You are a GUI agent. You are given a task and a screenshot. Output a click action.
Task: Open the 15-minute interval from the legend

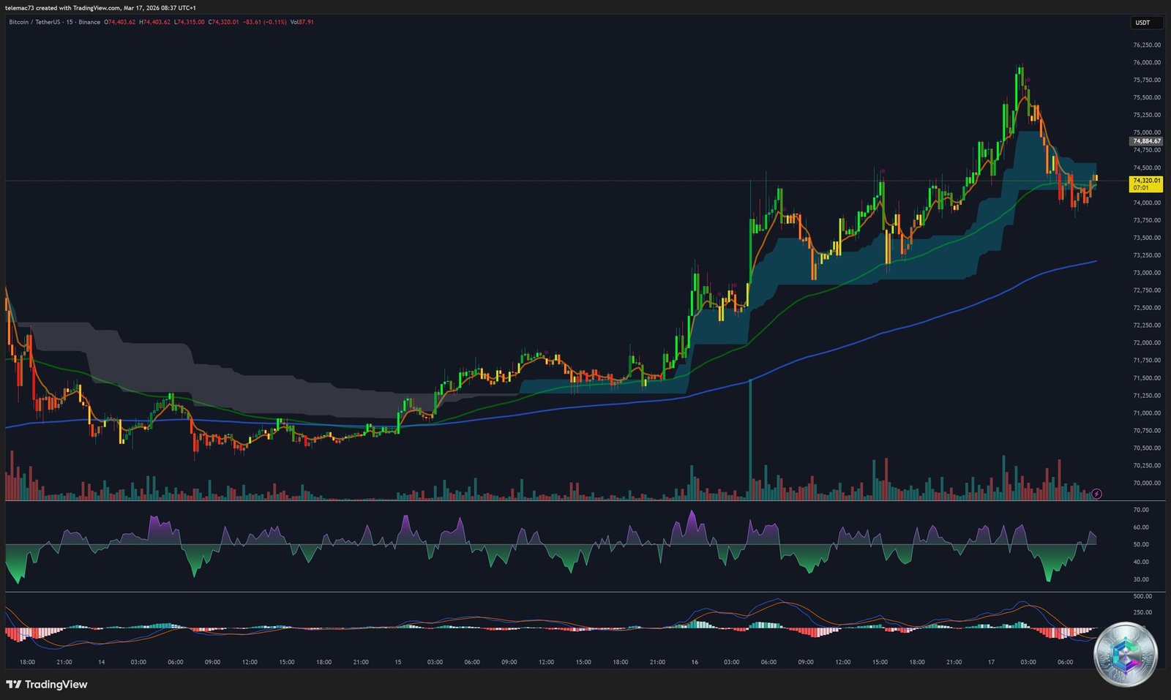point(70,23)
